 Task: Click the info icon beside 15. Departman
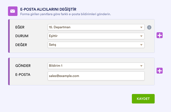[149, 27]
